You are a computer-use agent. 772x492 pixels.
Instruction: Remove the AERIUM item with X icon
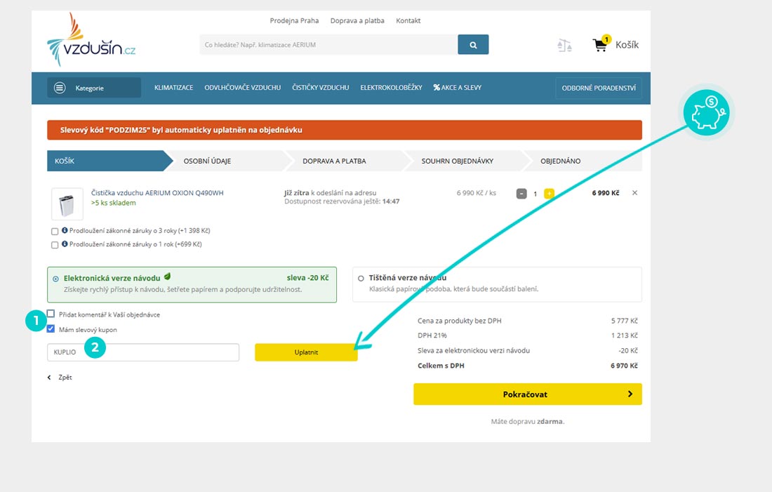click(634, 193)
